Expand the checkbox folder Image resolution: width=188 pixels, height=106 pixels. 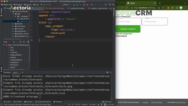[13, 26]
